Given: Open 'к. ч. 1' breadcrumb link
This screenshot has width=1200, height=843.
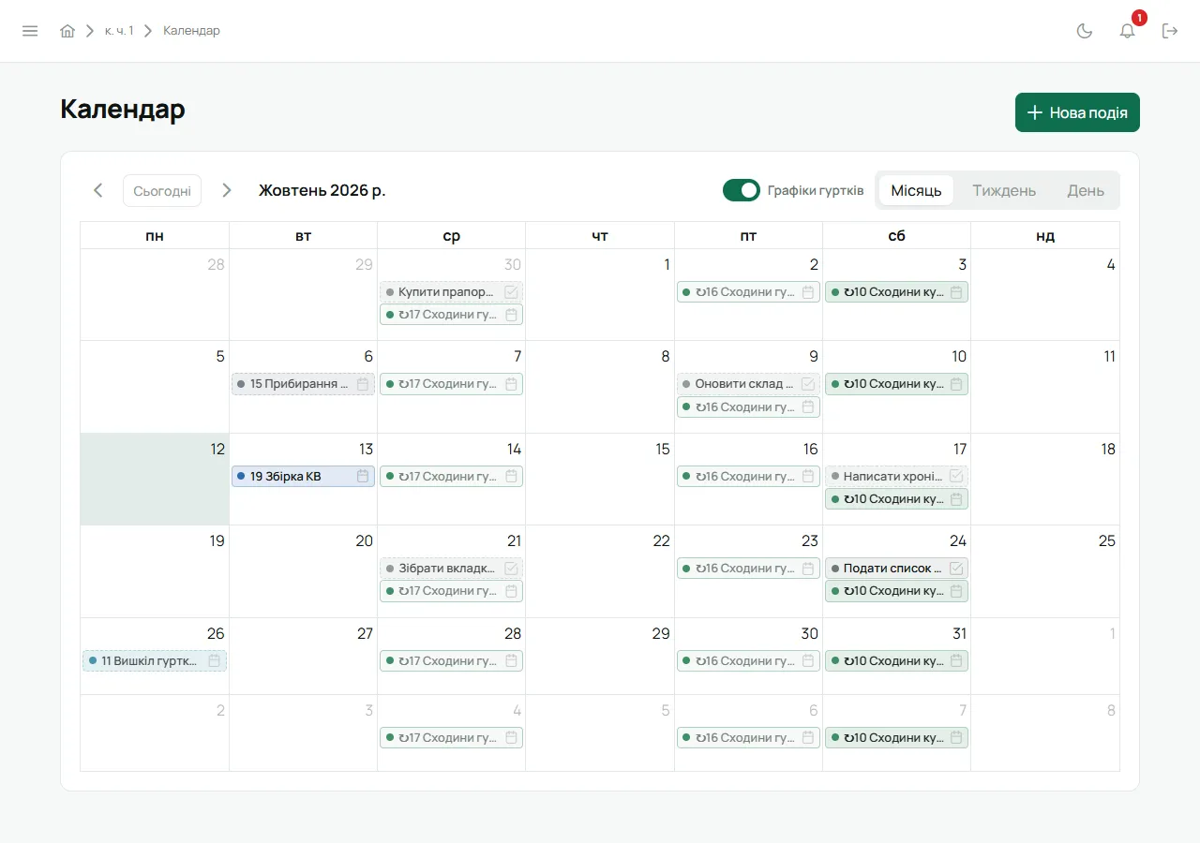Looking at the screenshot, I should coord(119,31).
